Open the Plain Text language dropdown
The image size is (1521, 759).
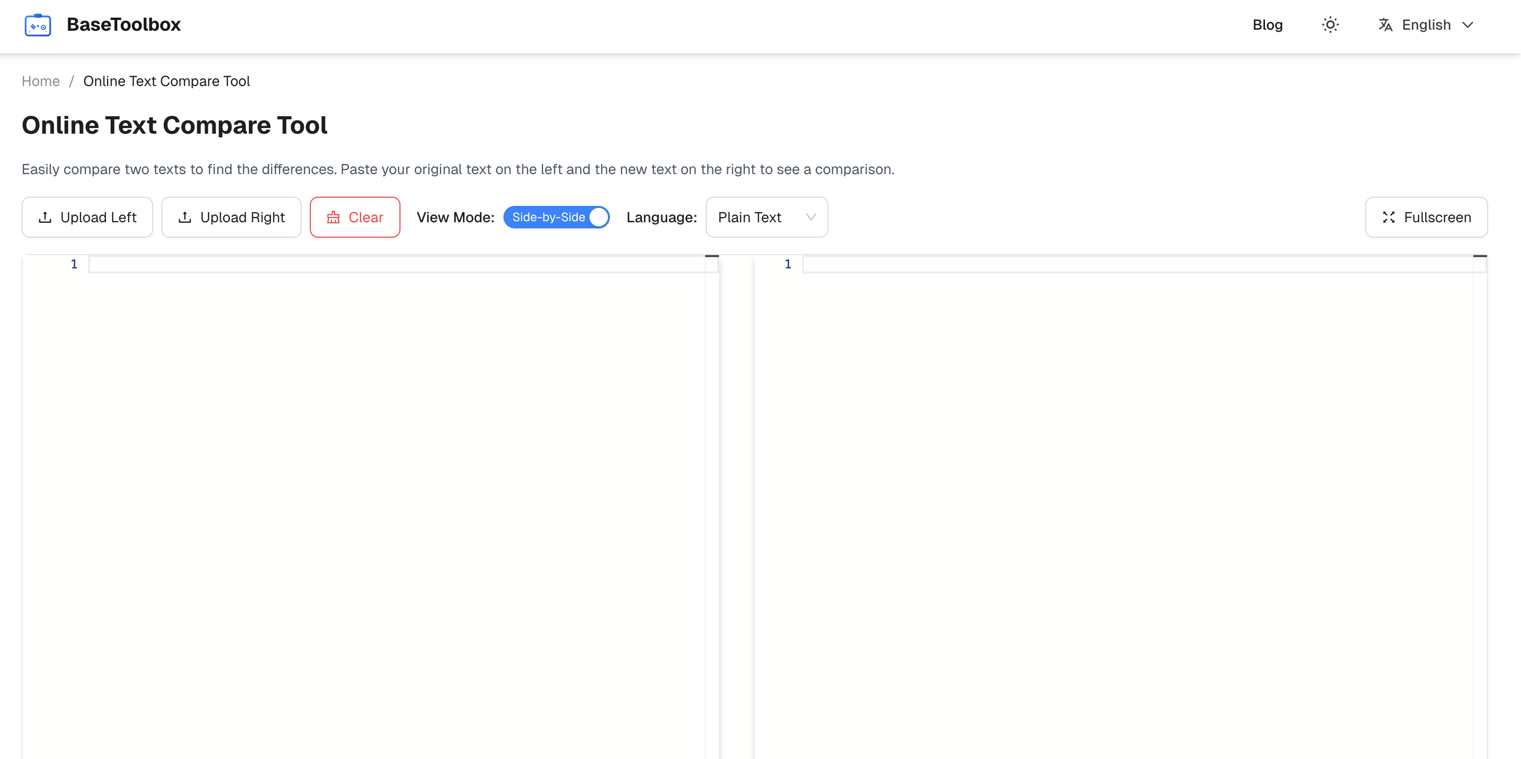pyautogui.click(x=767, y=217)
